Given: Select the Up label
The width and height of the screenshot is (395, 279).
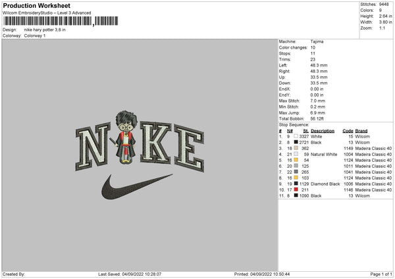Looking at the screenshot, I should (282, 77).
